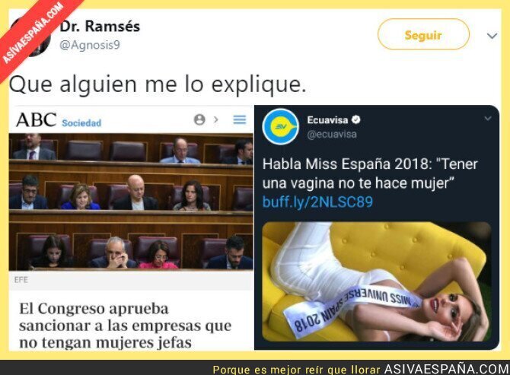Expand the tweet options chevron beside Seguir
The image size is (510, 375).
click(x=492, y=36)
